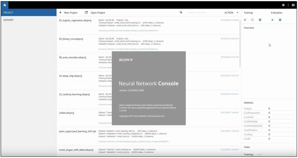This screenshot has width=298, height=158.
Task: Click the date of LeNet.sdcproj row
Action: [x=229, y=113]
